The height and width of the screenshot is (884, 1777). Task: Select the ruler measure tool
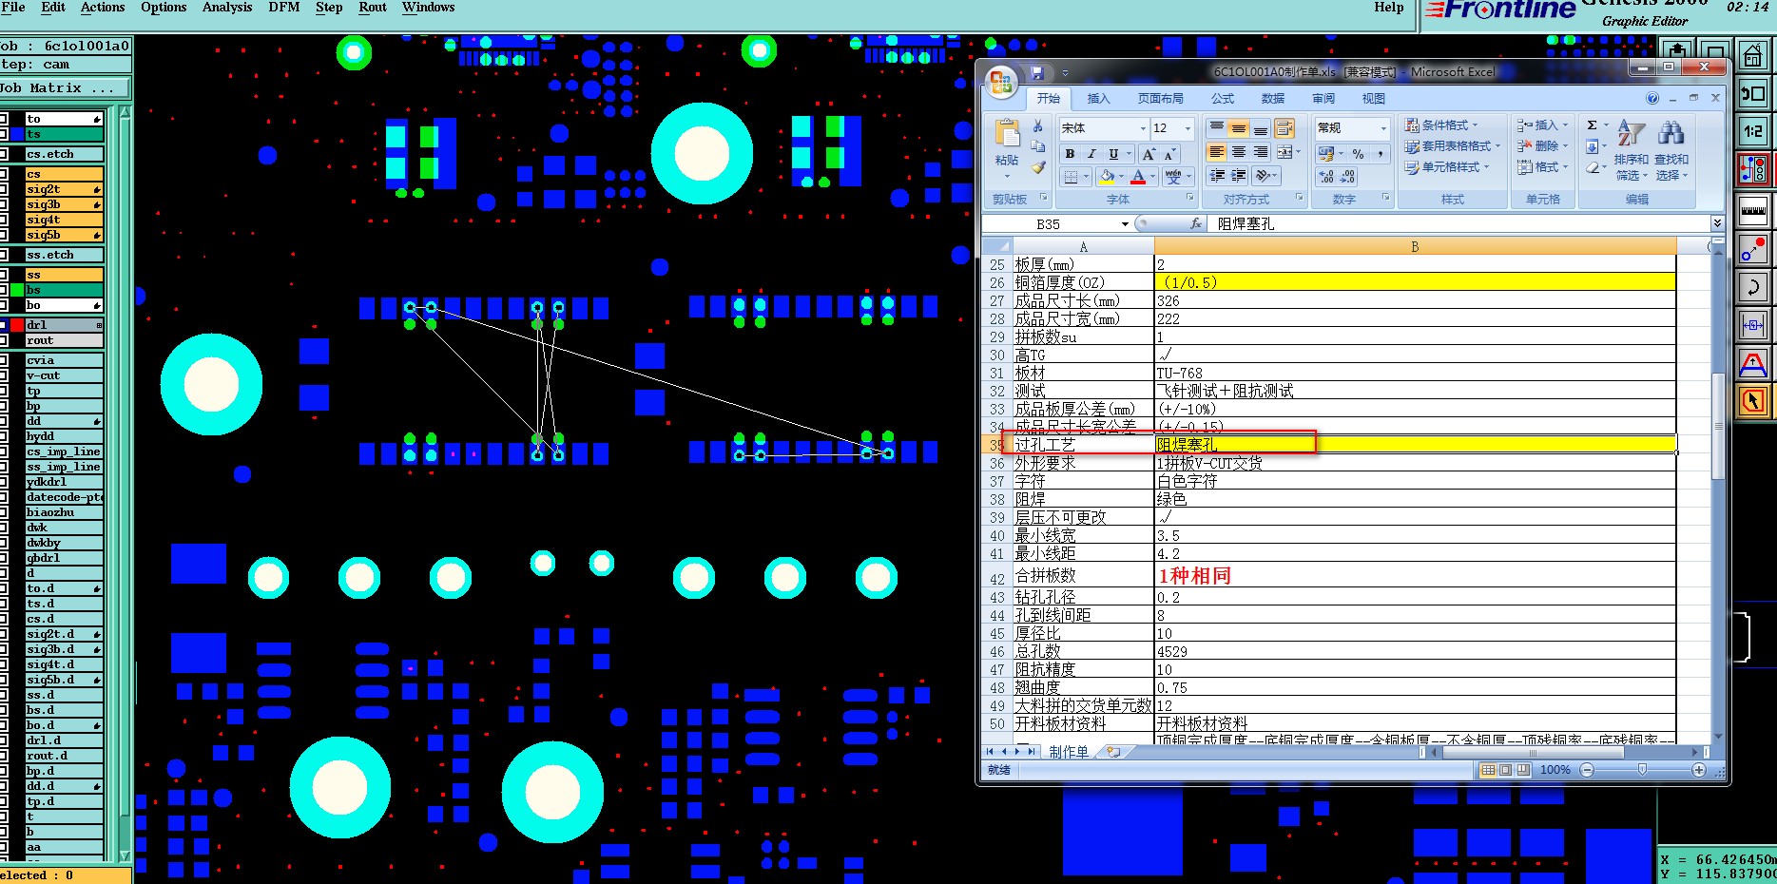tap(1752, 210)
